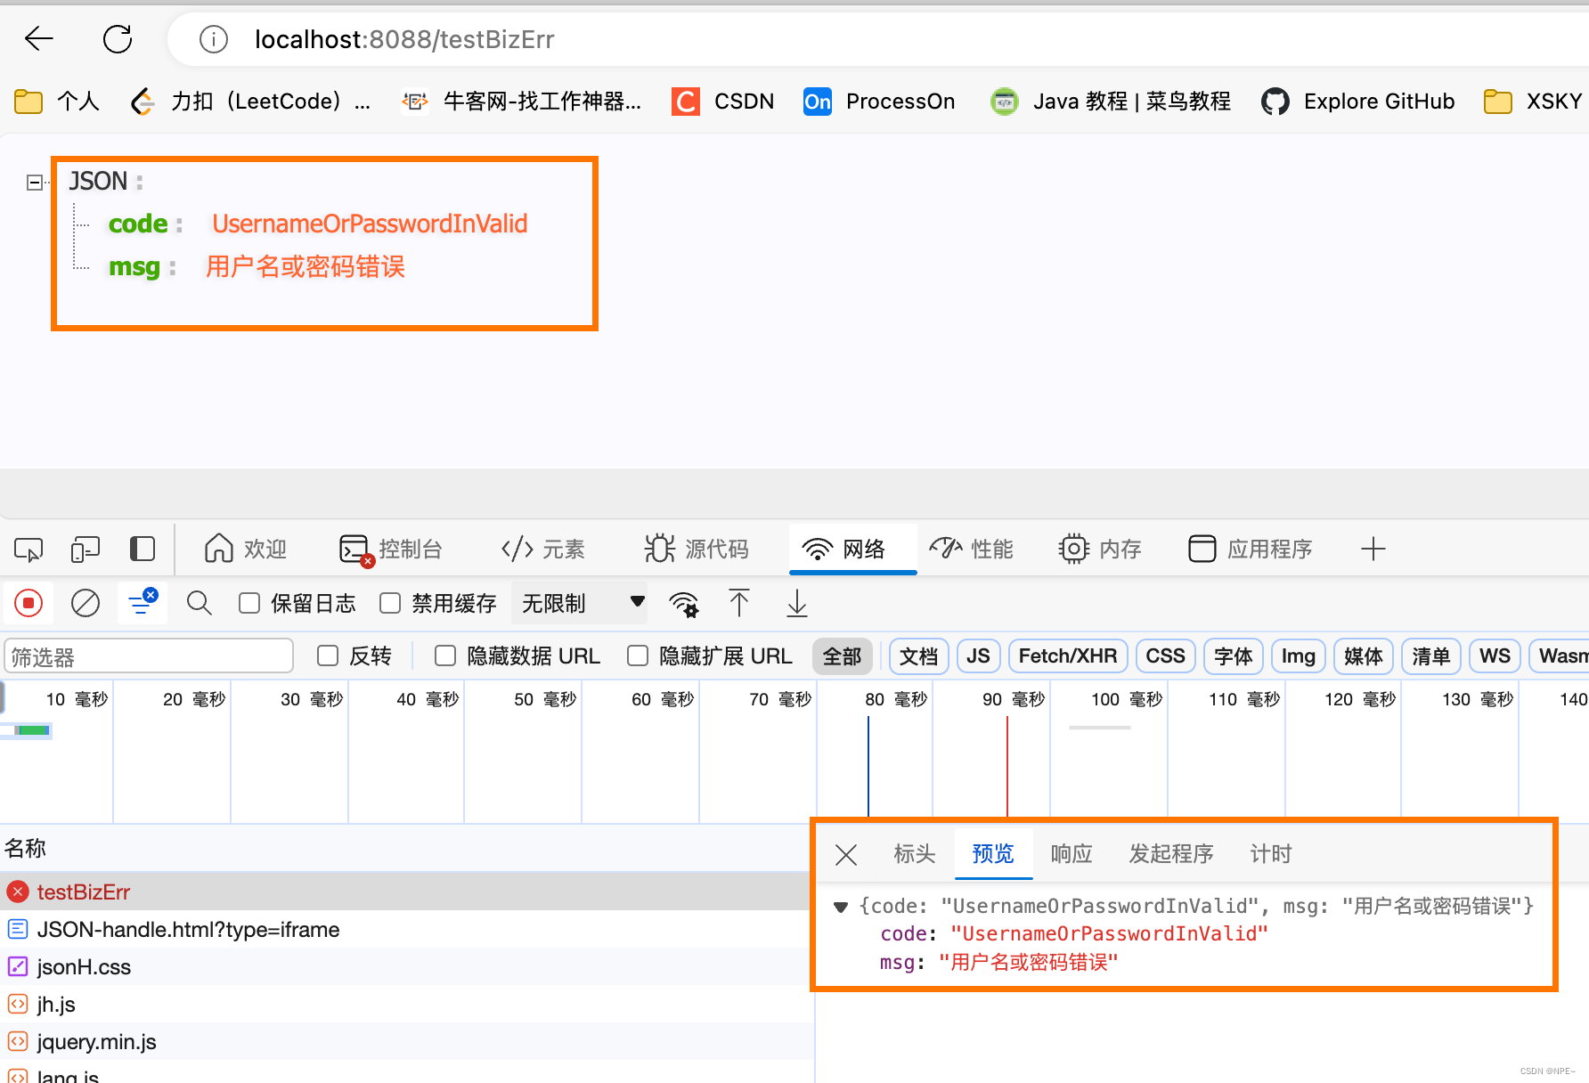The width and height of the screenshot is (1589, 1083).
Task: Enable 保留日志 checkbox
Action: point(249,604)
